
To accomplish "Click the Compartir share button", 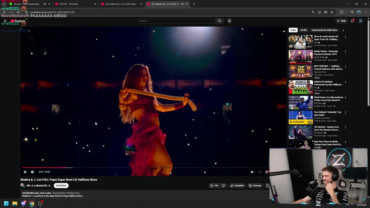I will [x=237, y=185].
